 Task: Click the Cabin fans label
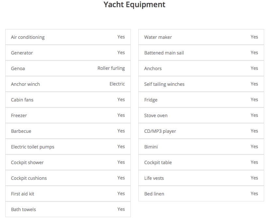[22, 100]
